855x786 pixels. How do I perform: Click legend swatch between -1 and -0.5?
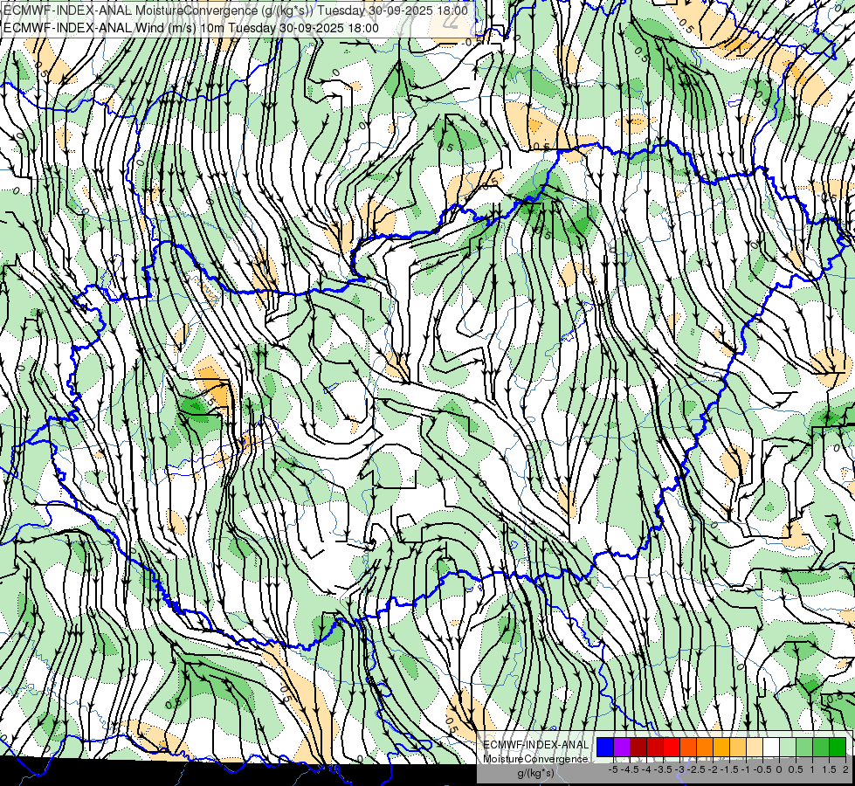point(755,747)
